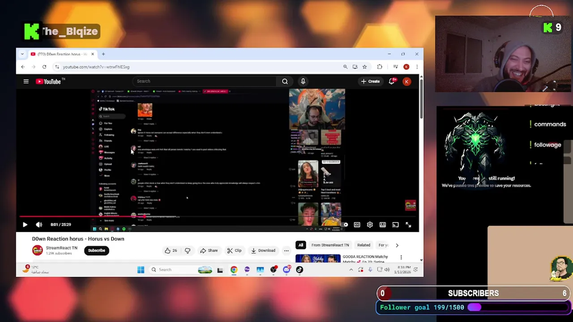
Task: Open Chrome tab search dropdown arrow
Action: [x=22, y=54]
